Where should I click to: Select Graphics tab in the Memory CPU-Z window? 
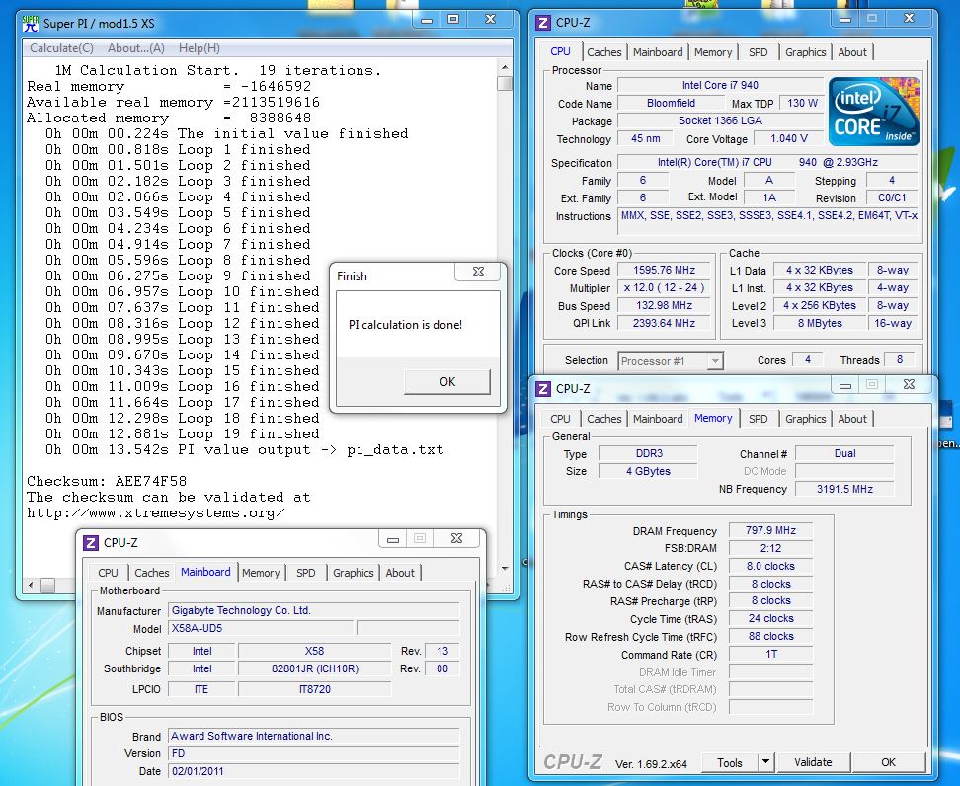click(805, 419)
